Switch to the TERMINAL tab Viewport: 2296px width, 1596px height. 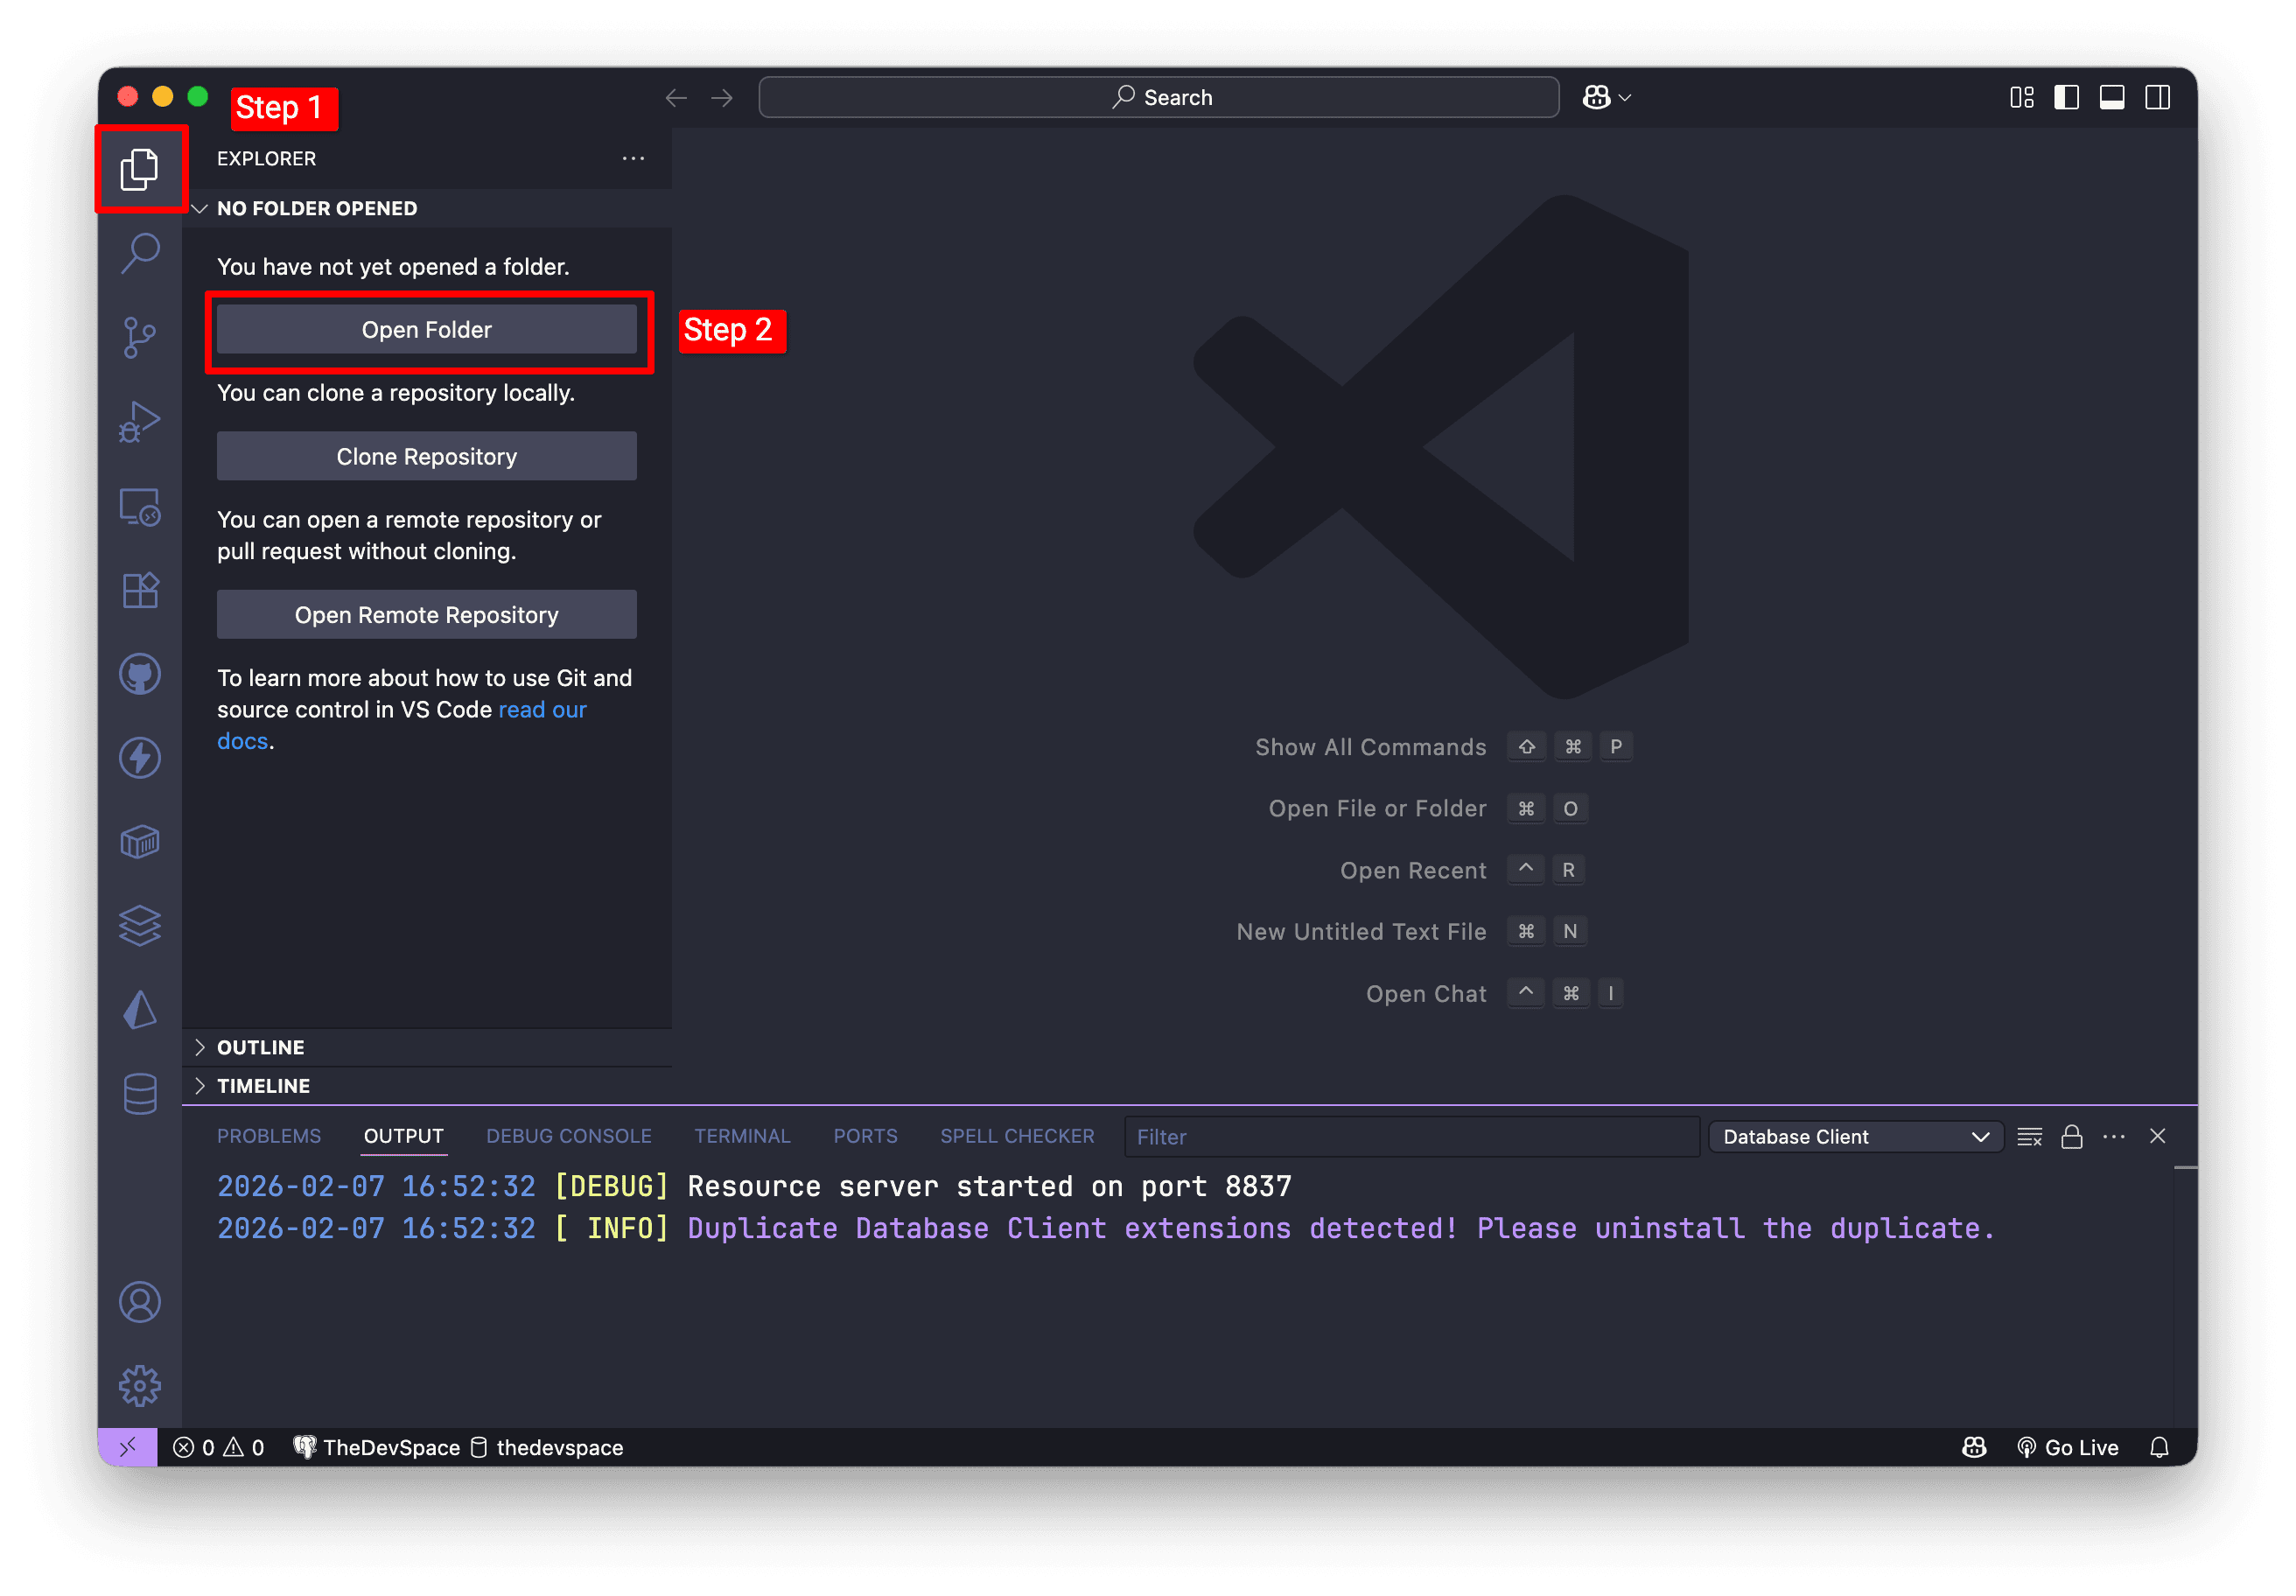tap(742, 1136)
